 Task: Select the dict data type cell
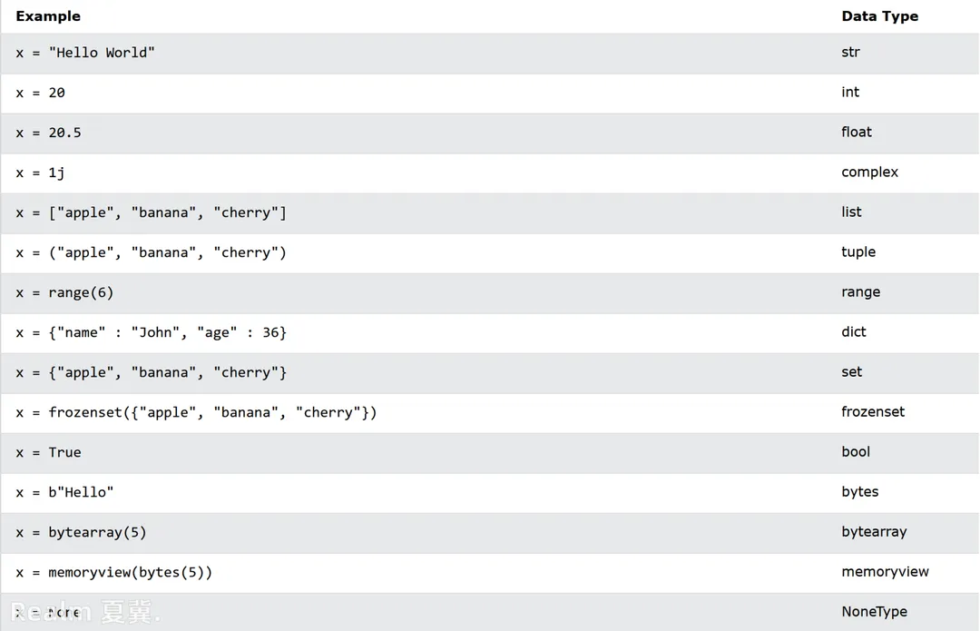854,331
